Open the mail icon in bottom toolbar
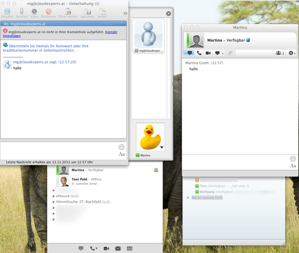Screen dimensions: 299x253 tap(118, 249)
